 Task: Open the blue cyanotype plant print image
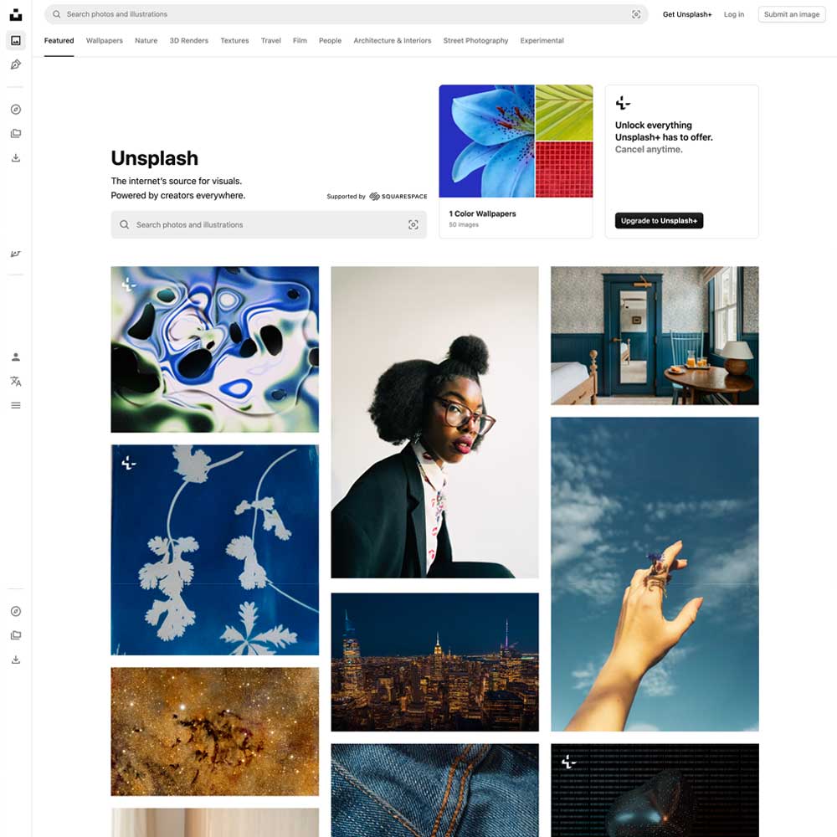coord(214,550)
